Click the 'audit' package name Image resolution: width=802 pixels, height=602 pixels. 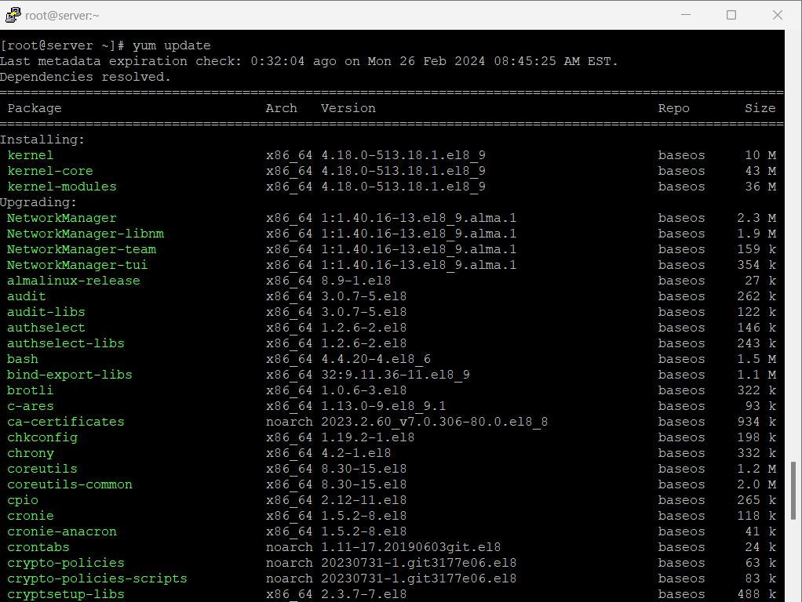(x=27, y=296)
